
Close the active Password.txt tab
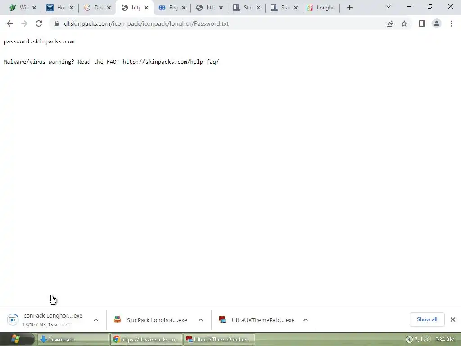(x=146, y=8)
